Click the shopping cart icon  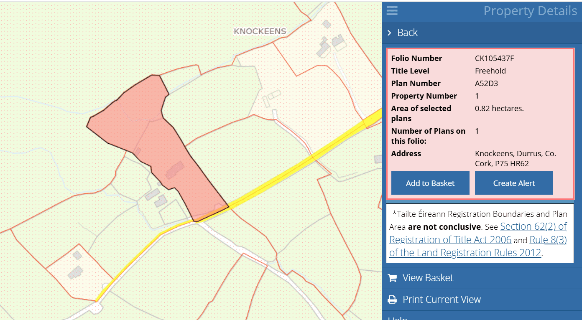click(392, 278)
